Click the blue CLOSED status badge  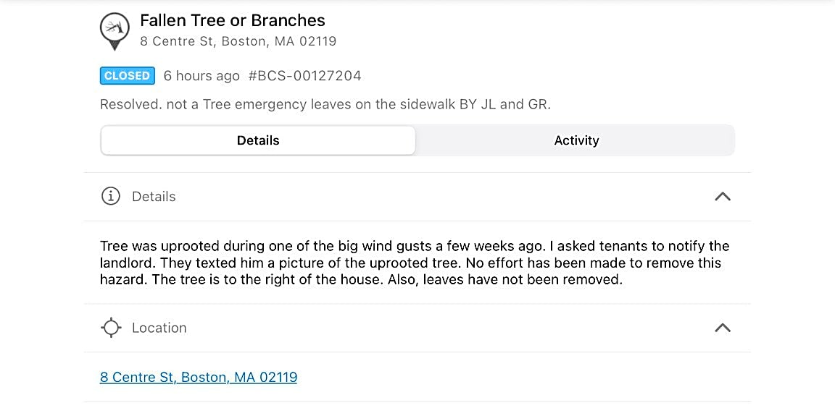click(127, 76)
